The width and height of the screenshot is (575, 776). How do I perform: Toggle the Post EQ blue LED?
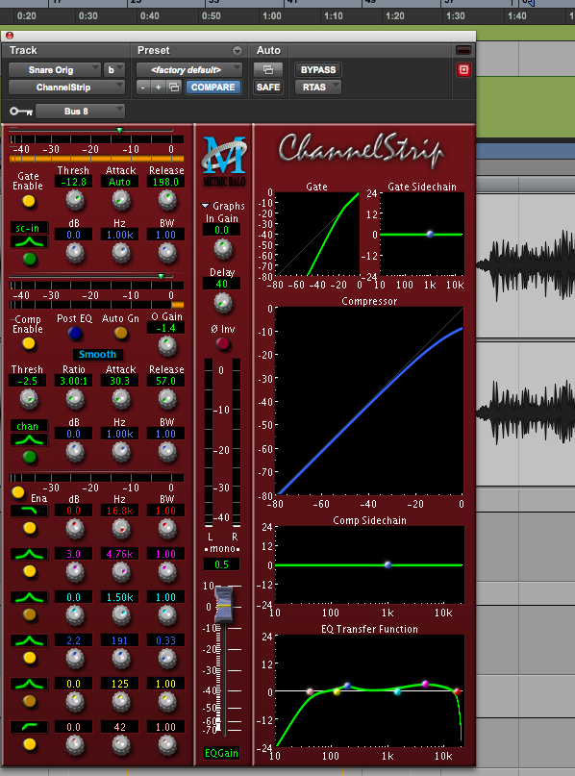click(x=75, y=334)
